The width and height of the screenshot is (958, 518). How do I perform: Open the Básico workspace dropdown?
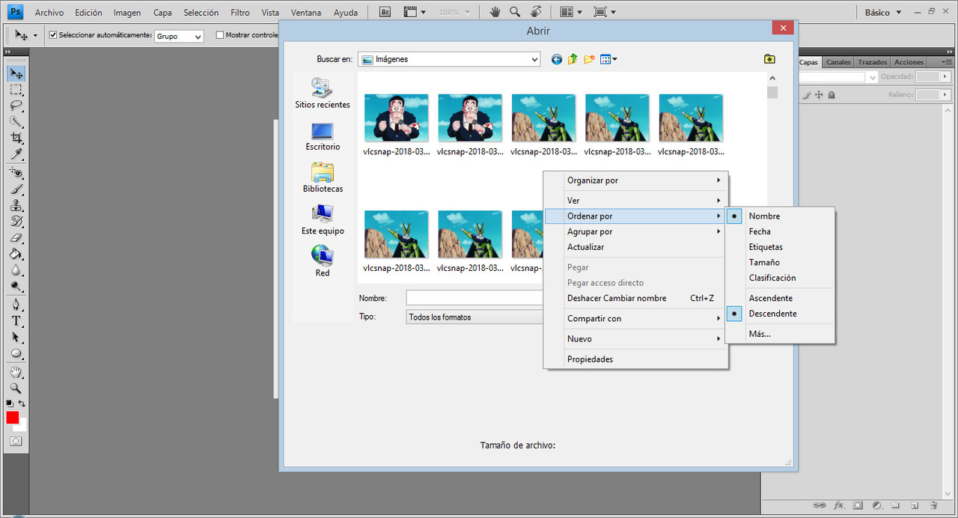pyautogui.click(x=883, y=12)
